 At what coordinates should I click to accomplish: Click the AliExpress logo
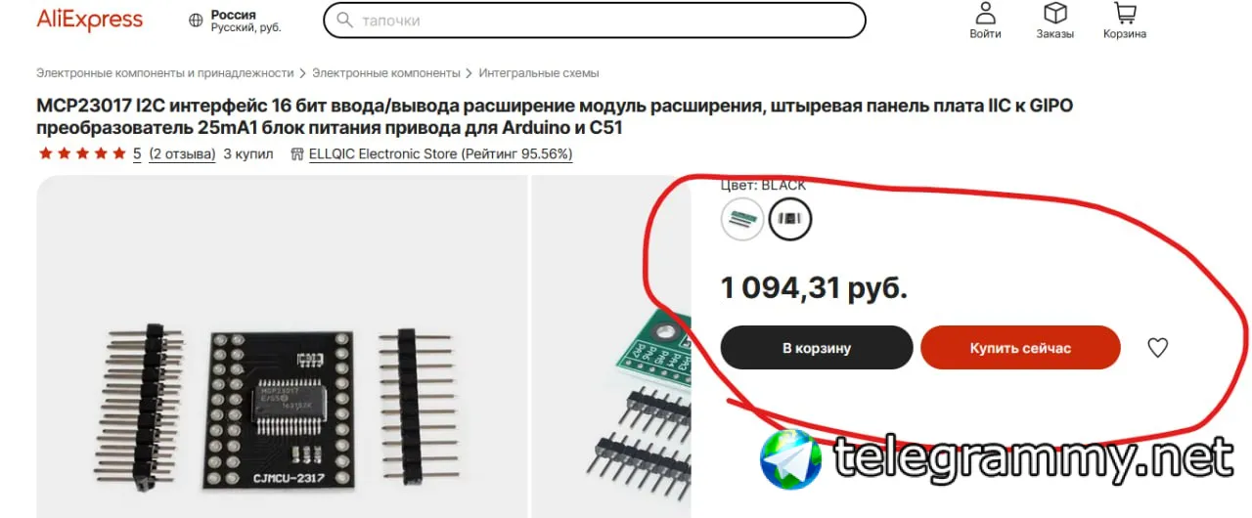[90, 20]
